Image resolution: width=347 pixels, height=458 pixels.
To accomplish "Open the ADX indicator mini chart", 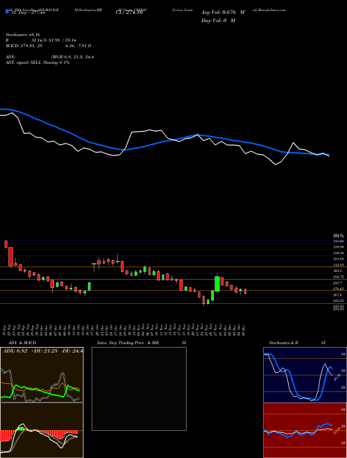I will tap(42, 375).
